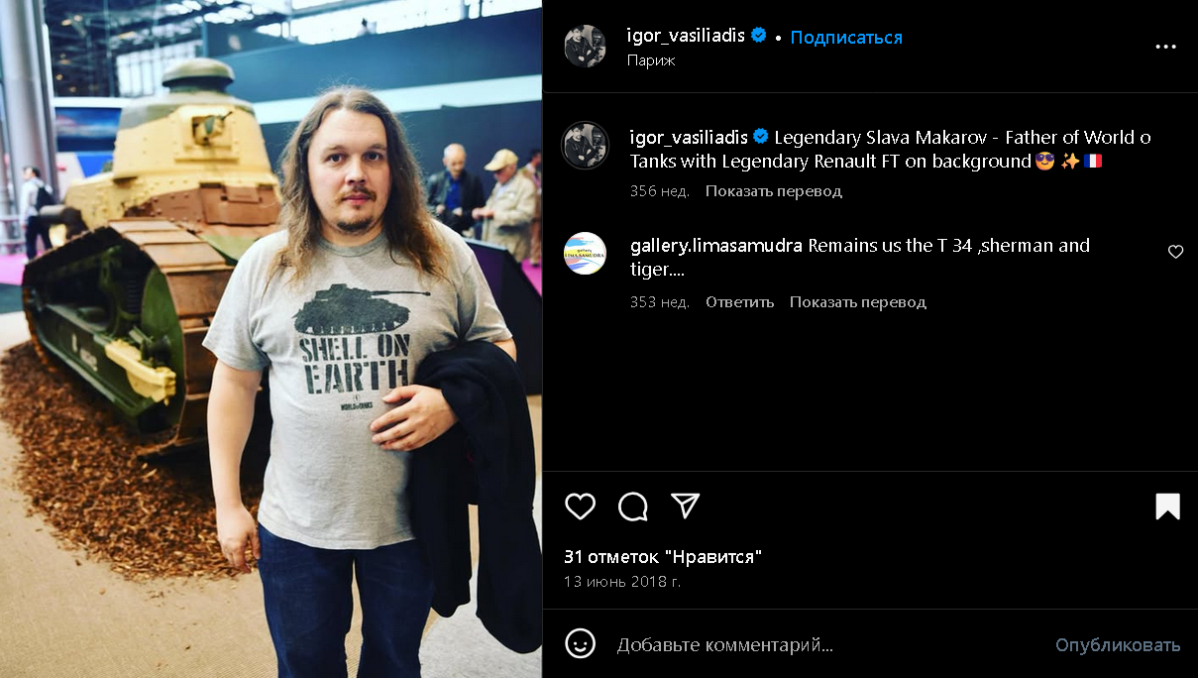Show translation of the post caption
This screenshot has width=1198, height=678.
[x=774, y=191]
